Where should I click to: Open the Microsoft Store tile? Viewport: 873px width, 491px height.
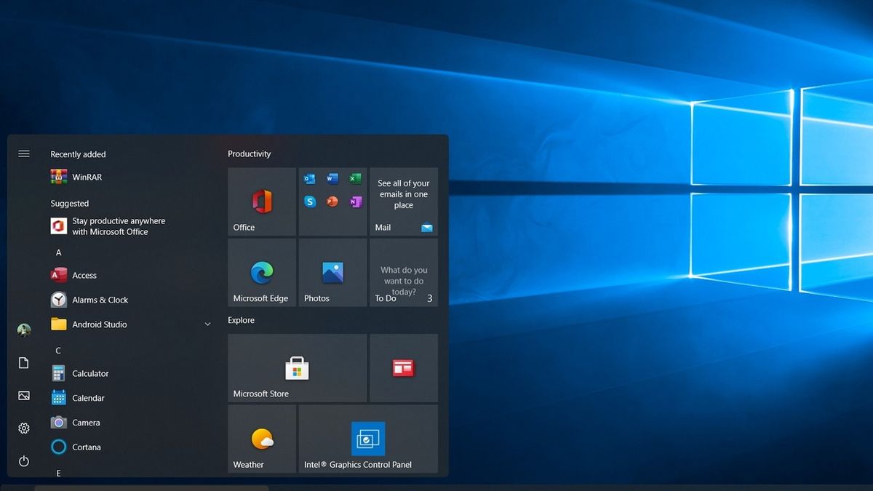(x=297, y=368)
